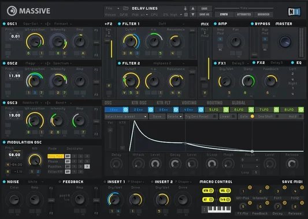Open the OSC2 Spectrum mode dropdown

[62, 63]
